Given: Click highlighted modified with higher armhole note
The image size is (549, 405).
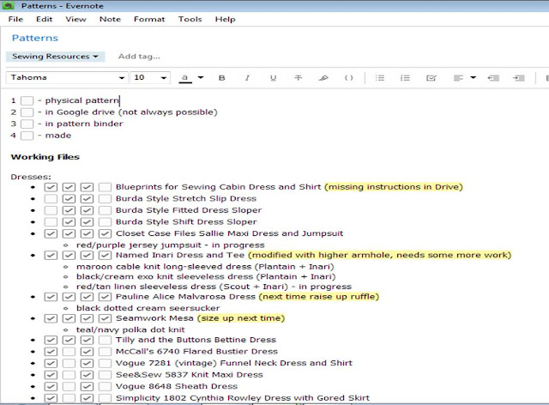Looking at the screenshot, I should [380, 255].
